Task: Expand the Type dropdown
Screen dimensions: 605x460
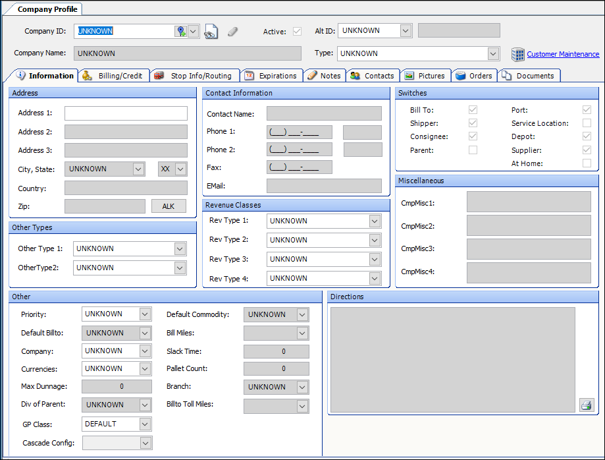Action: pos(492,54)
